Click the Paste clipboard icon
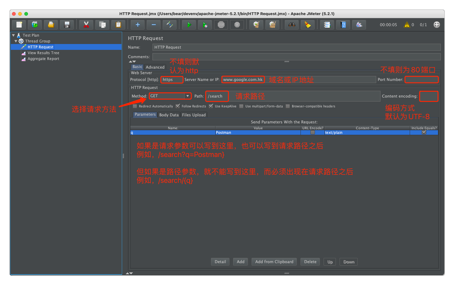454x285 pixels. click(x=118, y=25)
